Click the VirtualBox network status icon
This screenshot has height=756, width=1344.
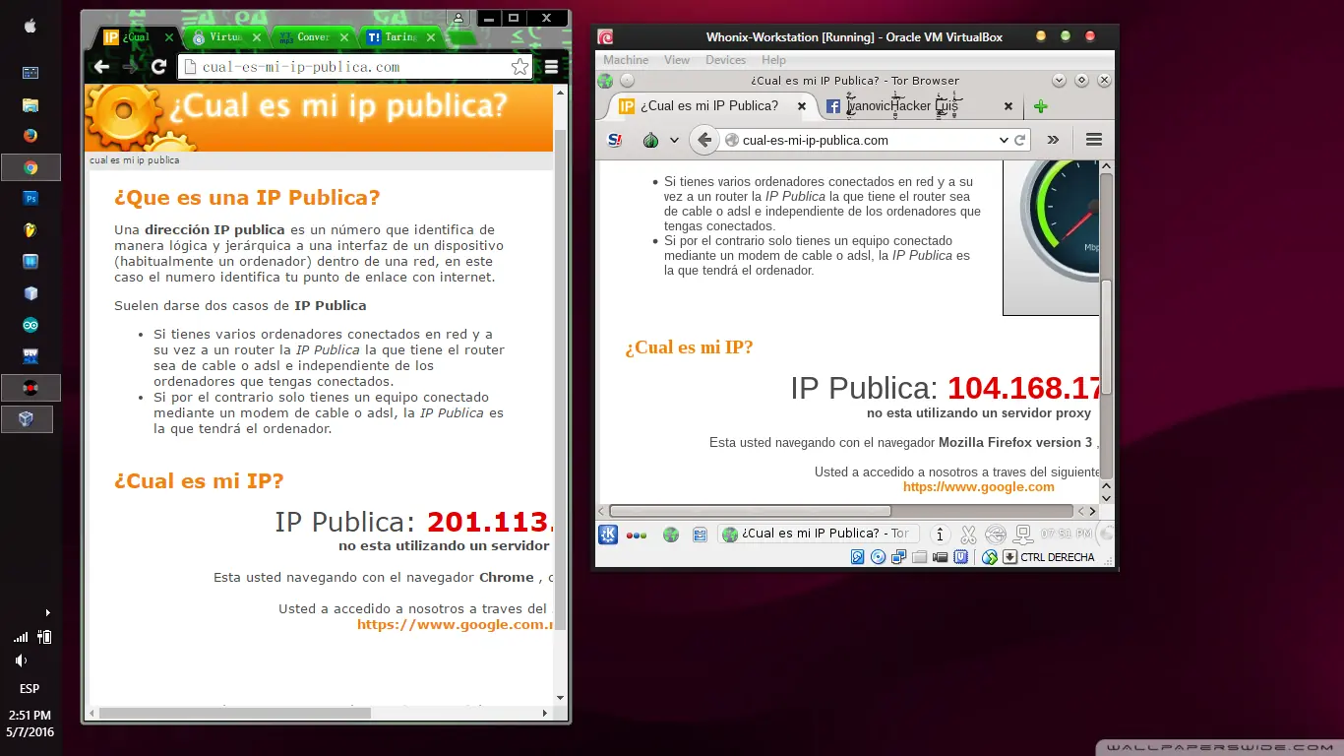coord(898,557)
